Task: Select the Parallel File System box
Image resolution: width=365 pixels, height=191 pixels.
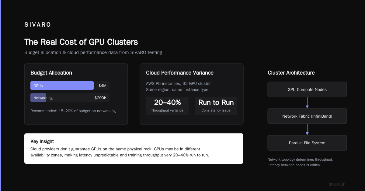Action: click(x=307, y=143)
